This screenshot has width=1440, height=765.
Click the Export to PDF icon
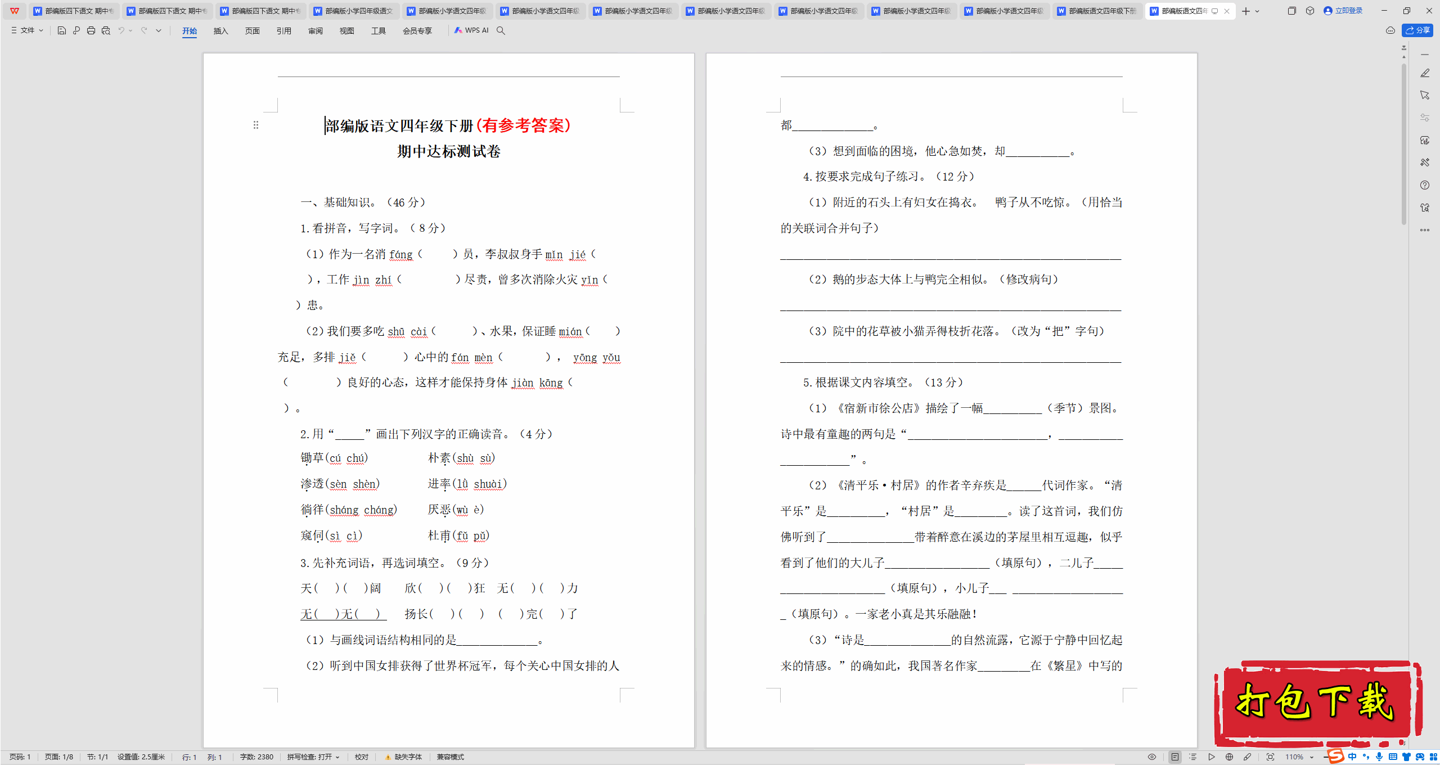[76, 30]
